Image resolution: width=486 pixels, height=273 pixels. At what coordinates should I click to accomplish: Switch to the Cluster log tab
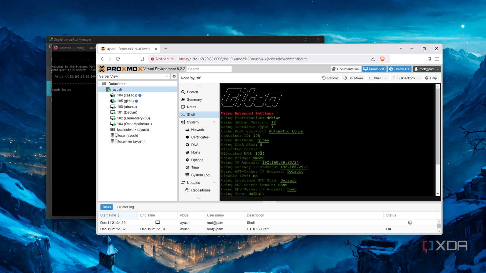click(125, 207)
